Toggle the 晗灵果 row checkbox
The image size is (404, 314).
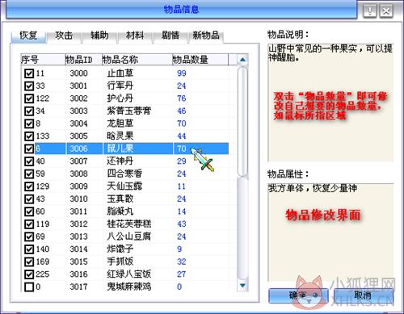pyautogui.click(x=29, y=136)
